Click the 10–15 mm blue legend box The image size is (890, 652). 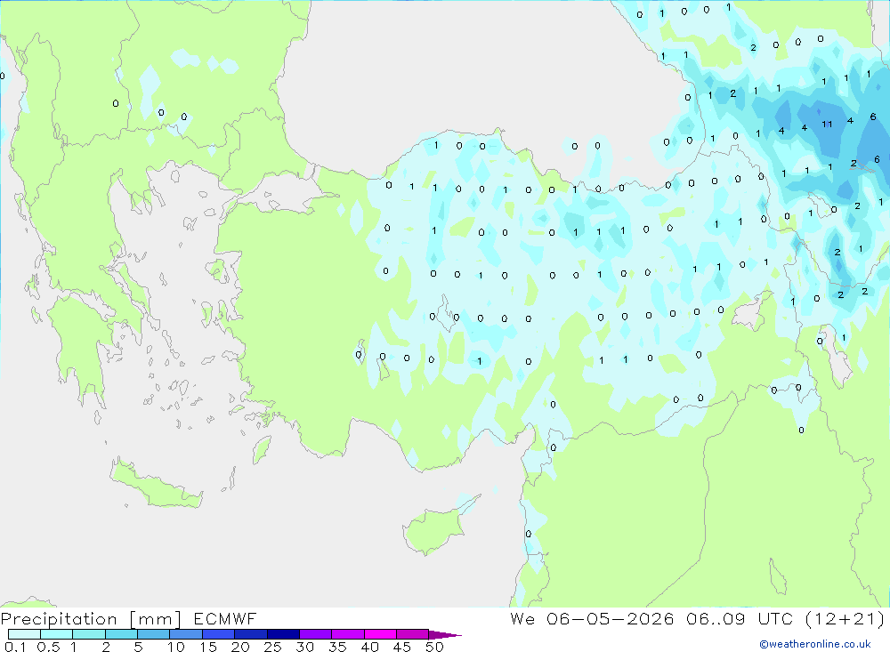coord(186,634)
